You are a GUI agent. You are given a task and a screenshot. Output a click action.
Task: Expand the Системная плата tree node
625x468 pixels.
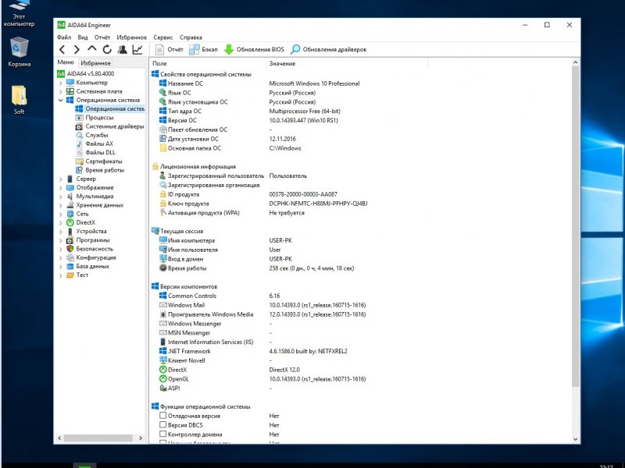[x=61, y=91]
